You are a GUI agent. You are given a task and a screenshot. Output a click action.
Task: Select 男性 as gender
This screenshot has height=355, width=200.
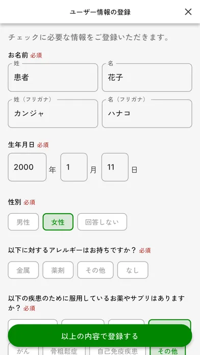[x=23, y=222]
